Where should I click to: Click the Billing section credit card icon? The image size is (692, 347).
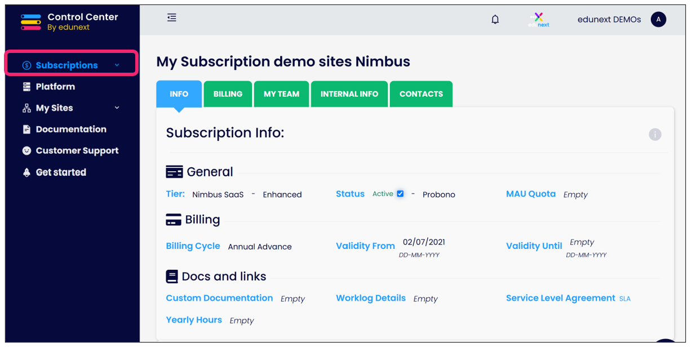(174, 220)
